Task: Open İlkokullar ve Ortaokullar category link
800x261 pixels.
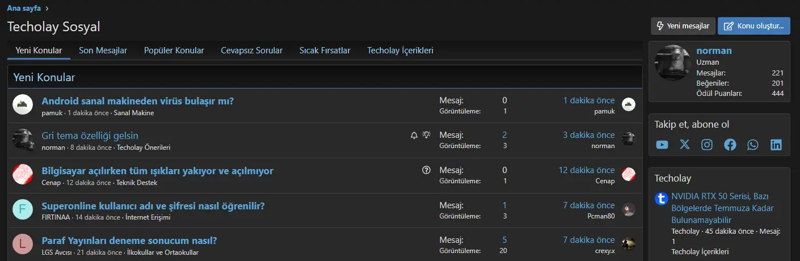Action: coord(163,252)
